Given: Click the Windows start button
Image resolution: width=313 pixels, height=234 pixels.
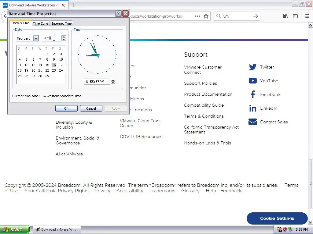Looking at the screenshot, I should 15,229.
